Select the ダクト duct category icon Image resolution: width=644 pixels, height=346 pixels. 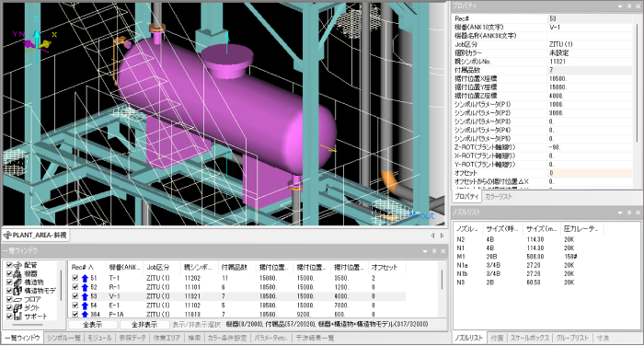pos(17,307)
